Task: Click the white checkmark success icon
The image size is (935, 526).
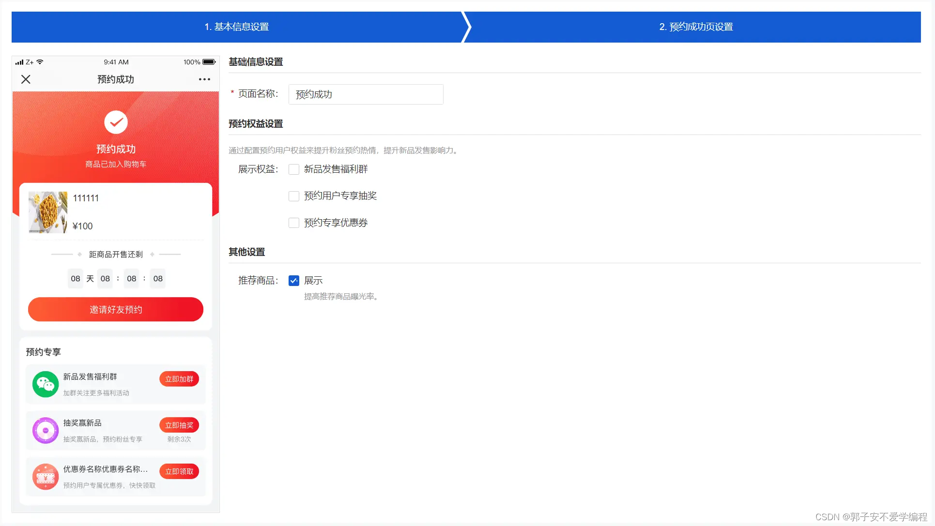Action: click(x=116, y=122)
